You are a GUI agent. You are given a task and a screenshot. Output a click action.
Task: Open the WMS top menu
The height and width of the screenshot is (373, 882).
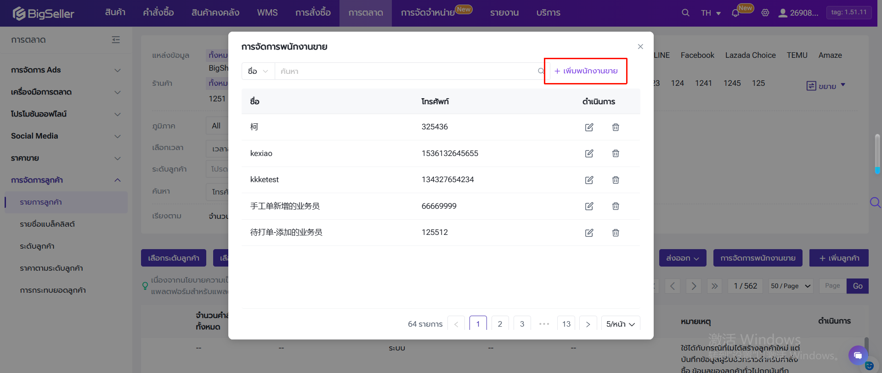pyautogui.click(x=267, y=13)
